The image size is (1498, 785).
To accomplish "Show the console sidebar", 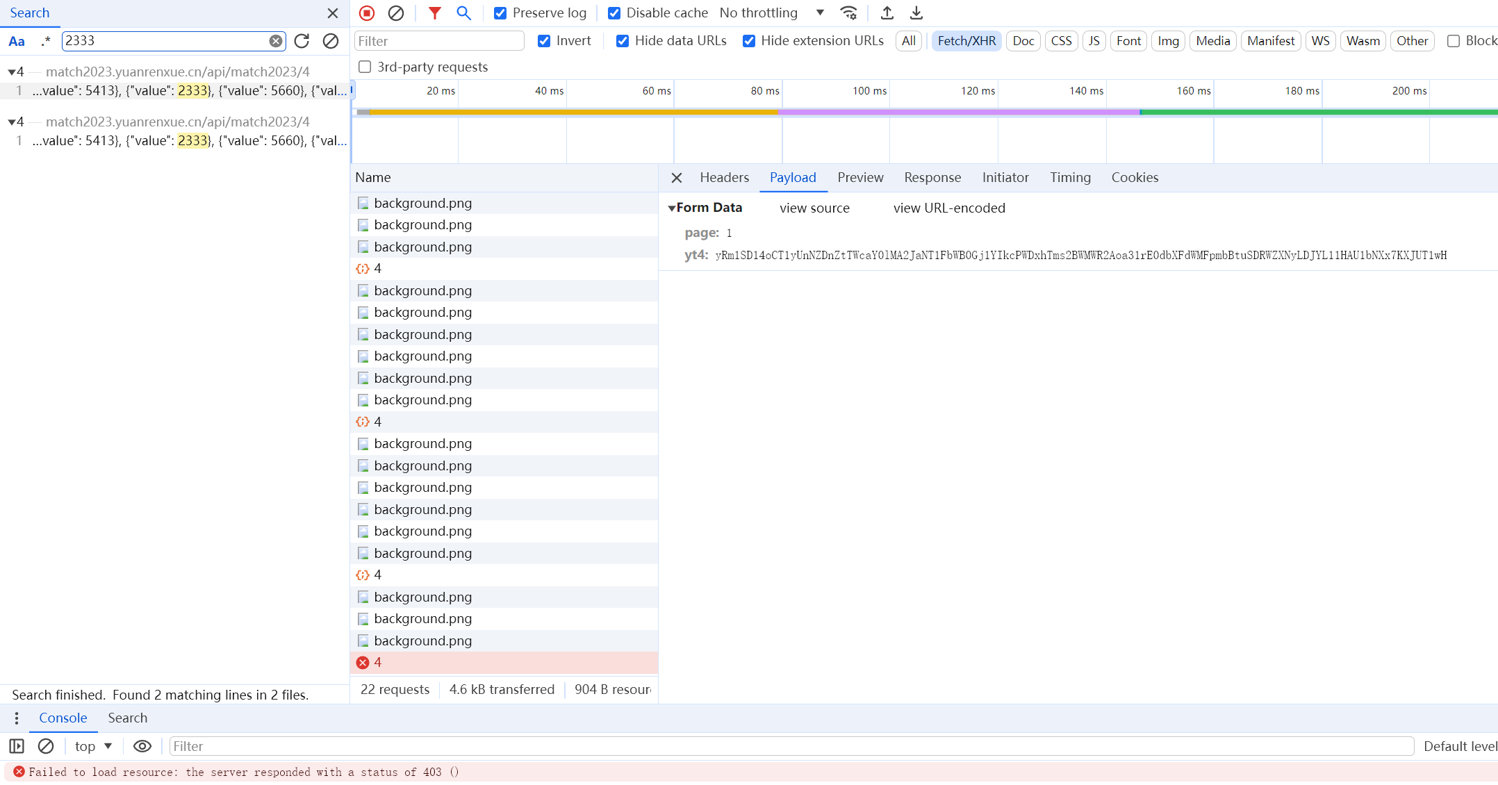I will [x=17, y=747].
